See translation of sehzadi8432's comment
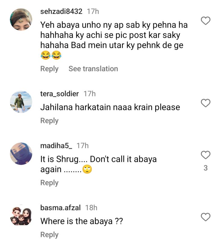The width and height of the screenshot is (223, 247). point(93,69)
